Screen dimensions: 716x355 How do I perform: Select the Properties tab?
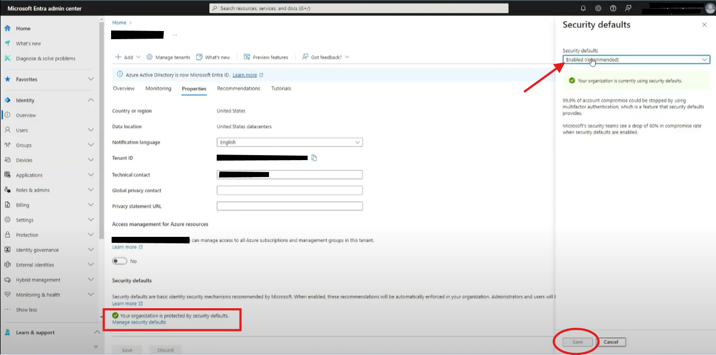[194, 89]
